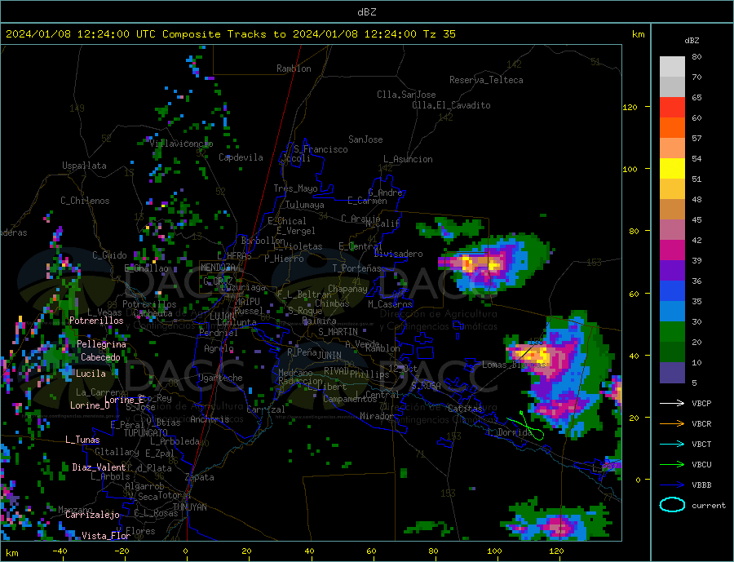Image resolution: width=734 pixels, height=562 pixels.
Task: Click the L_Dormida label
Action: coord(509,432)
